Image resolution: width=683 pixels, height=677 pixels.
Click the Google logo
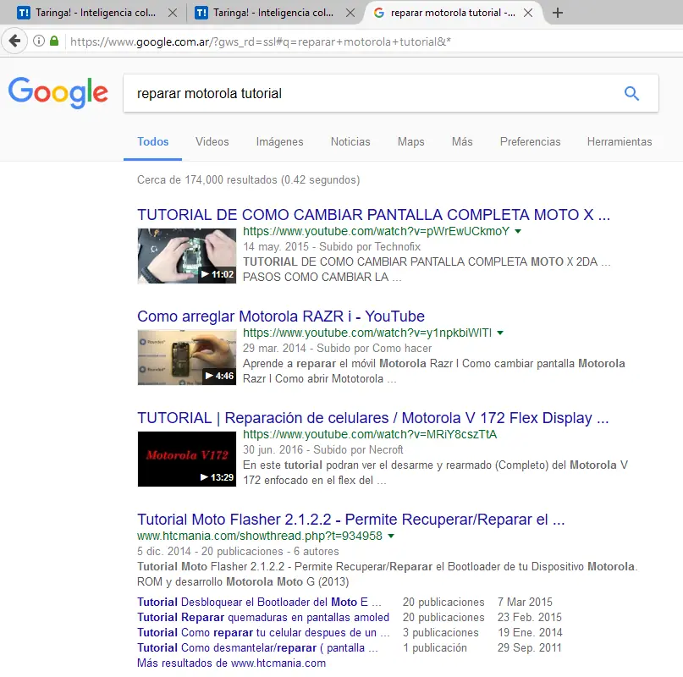click(58, 93)
